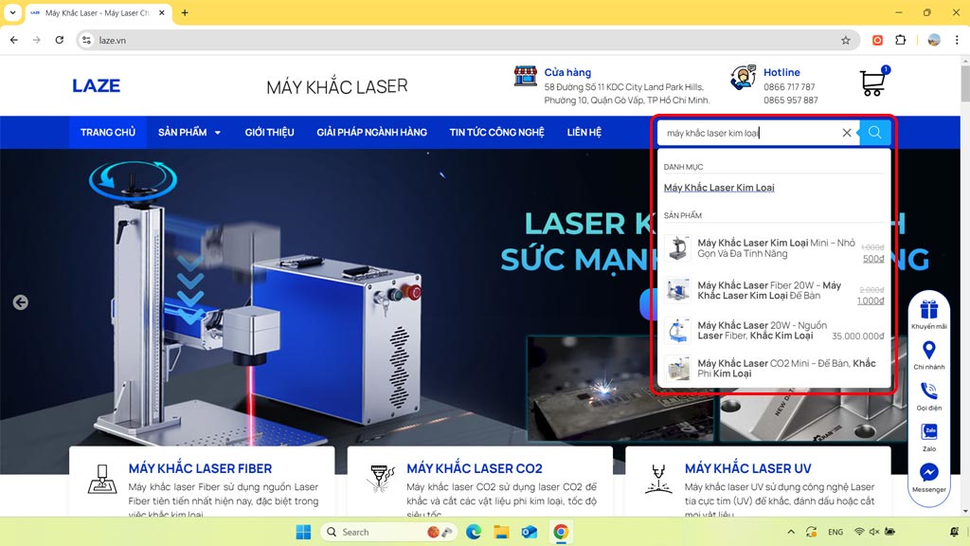The width and height of the screenshot is (970, 546).
Task: Open Máy Khắc Laser Kim Loại Mini result
Action: [x=774, y=248]
